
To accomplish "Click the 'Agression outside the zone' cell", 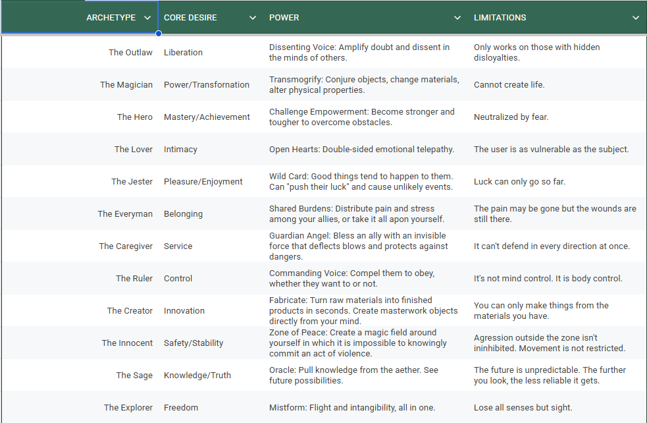I will 557,343.
